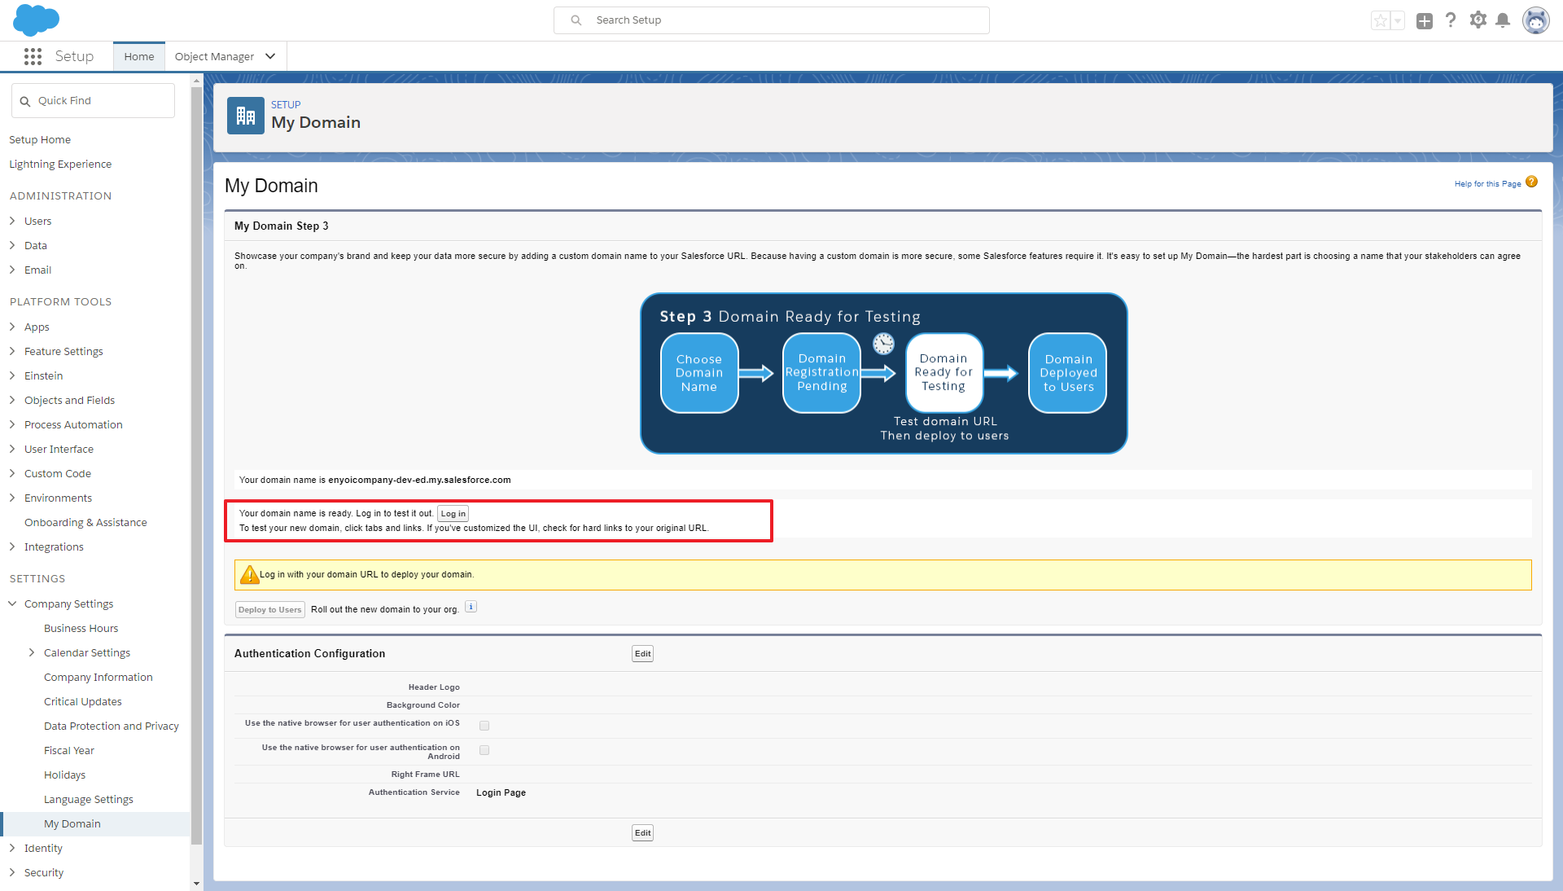Click sidebar scroll down arrow

point(196,884)
